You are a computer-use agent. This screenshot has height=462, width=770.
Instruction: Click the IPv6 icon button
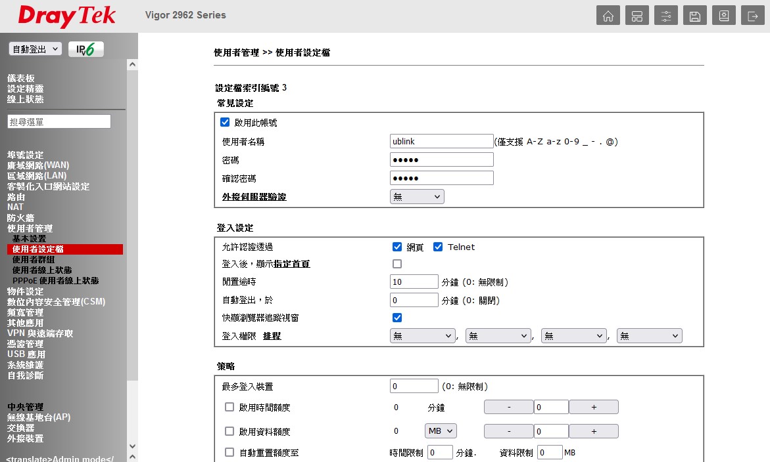coord(86,49)
